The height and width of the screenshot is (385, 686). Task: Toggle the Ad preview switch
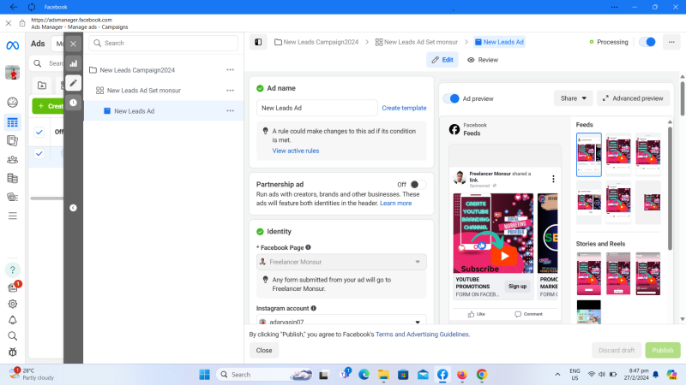point(451,98)
